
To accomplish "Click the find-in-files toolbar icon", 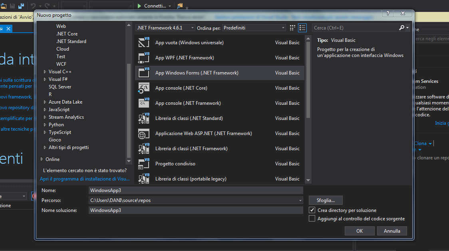I will point(180,6).
